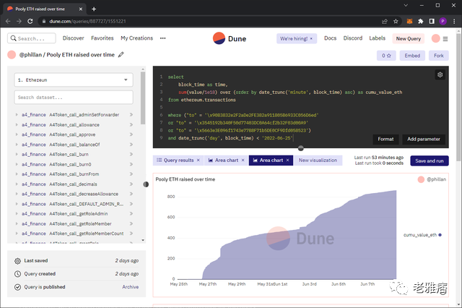Open the three-dots more navigation menu

[x=162, y=38]
